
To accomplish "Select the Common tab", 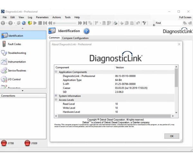I will point(54,38).
